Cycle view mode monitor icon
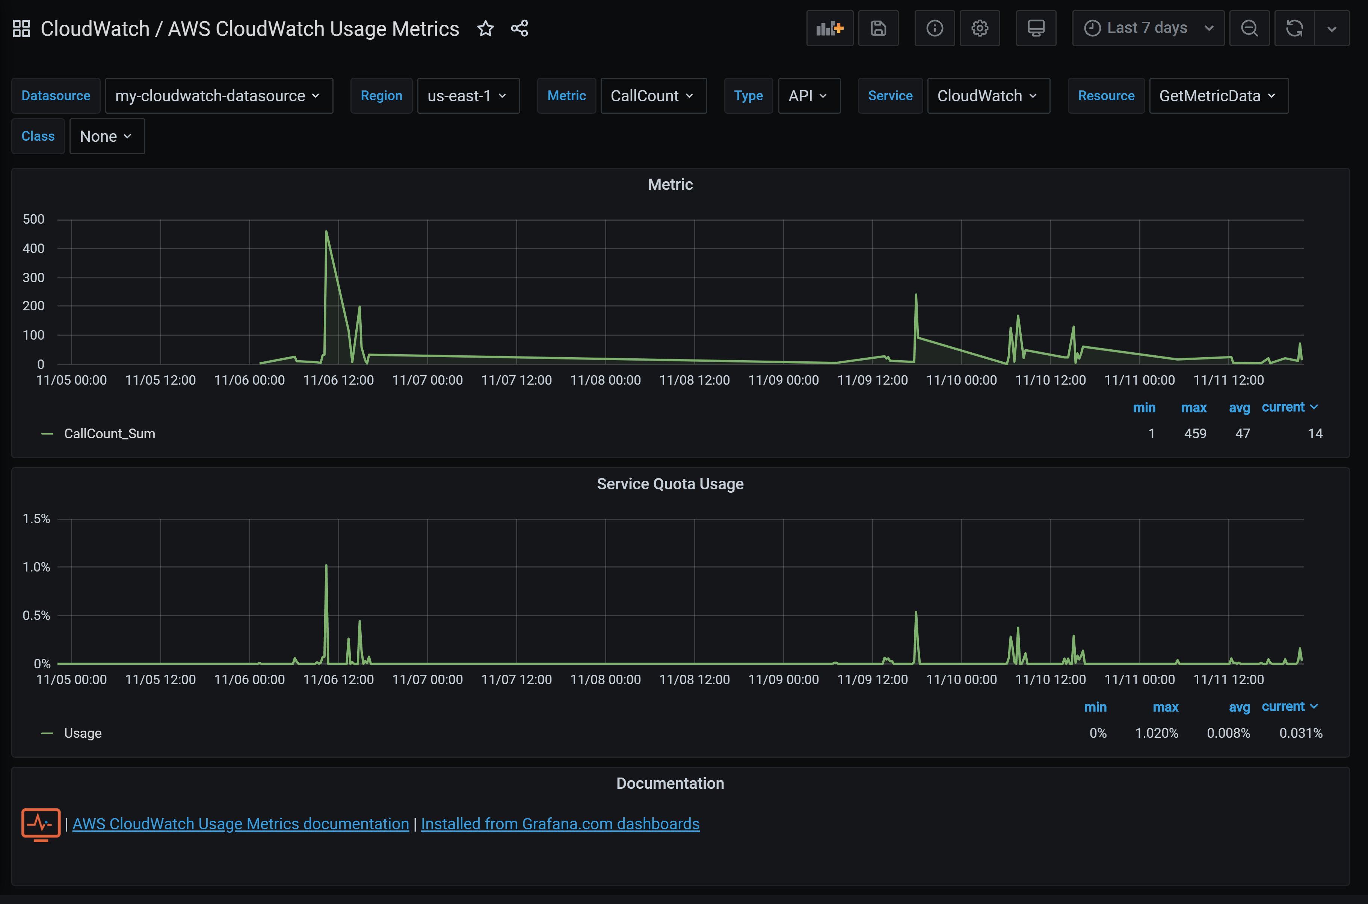This screenshot has width=1368, height=904. (1036, 28)
